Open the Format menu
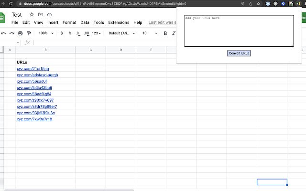Screen dimensions: 306x191 [69, 22]
